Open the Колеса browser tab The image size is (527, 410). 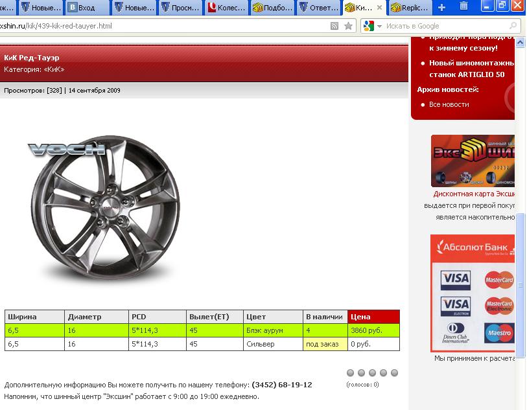[x=227, y=8]
